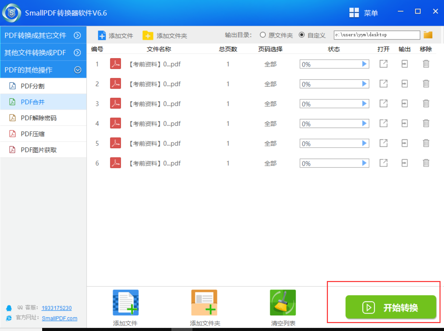Select PDF压缩 in the sidebar

pyautogui.click(x=33, y=134)
